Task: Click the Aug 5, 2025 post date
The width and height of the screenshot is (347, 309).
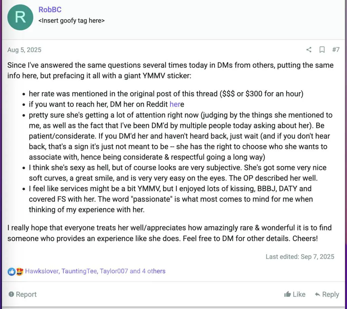Action: point(24,50)
